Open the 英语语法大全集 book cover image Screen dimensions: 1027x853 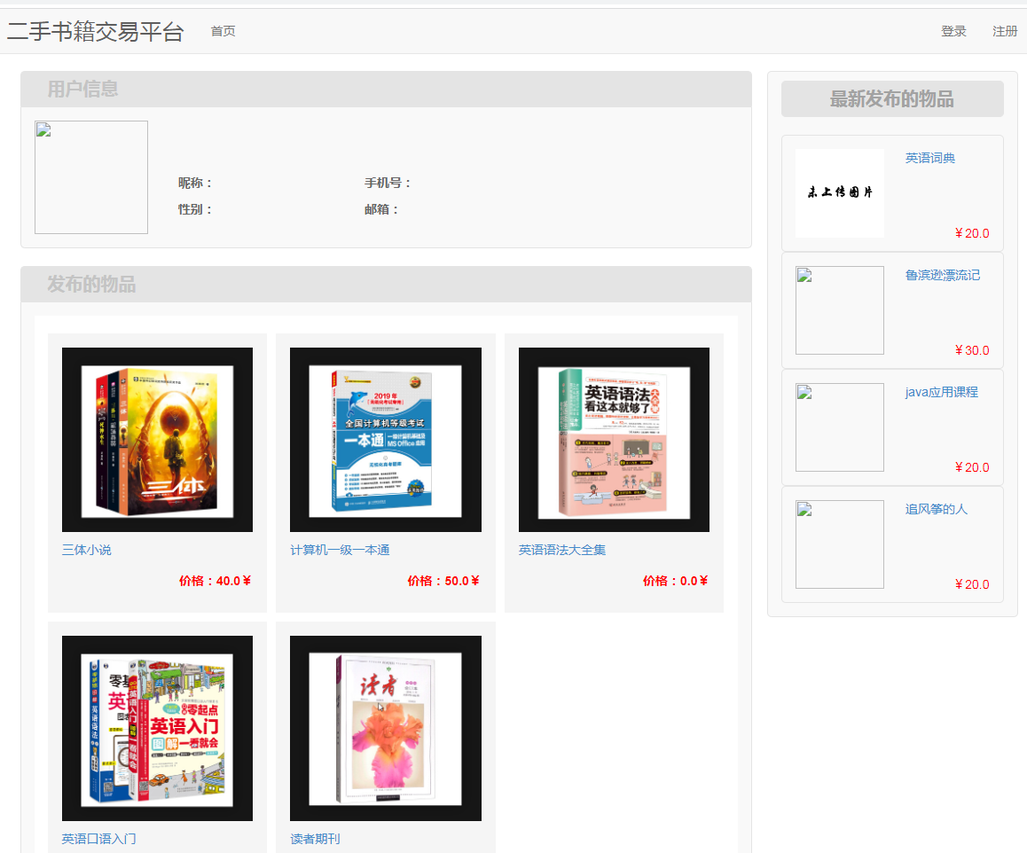614,440
